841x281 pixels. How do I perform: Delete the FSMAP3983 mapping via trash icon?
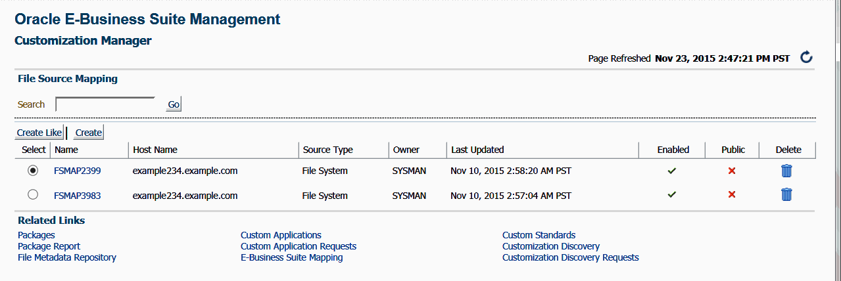(786, 194)
